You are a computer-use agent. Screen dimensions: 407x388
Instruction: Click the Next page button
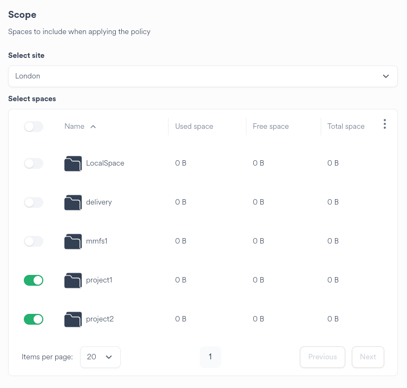(x=367, y=357)
